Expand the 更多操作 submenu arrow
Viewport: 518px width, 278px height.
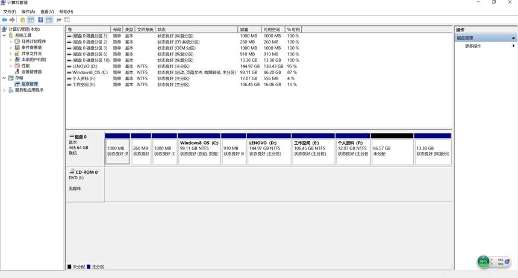click(x=513, y=46)
